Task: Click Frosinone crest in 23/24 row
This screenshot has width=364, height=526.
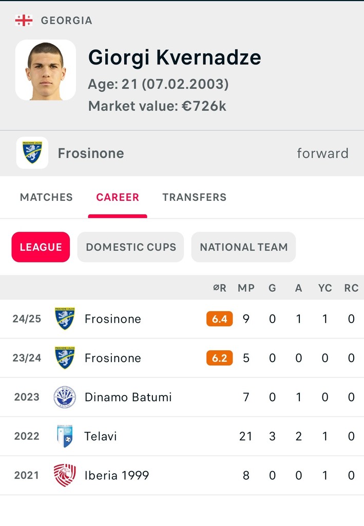Action: 65,358
